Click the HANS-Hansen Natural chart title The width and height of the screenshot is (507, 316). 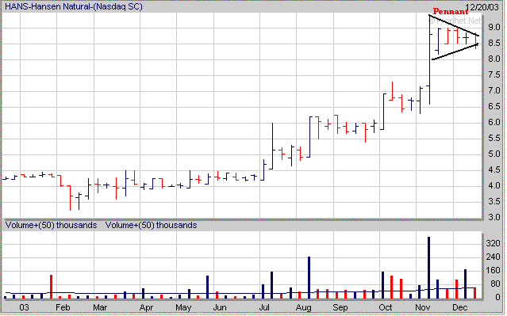coord(74,6)
